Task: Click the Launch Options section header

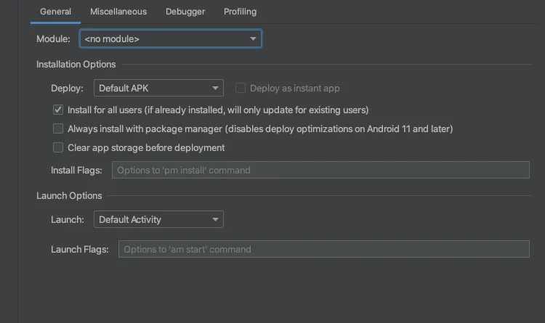Action: click(69, 195)
